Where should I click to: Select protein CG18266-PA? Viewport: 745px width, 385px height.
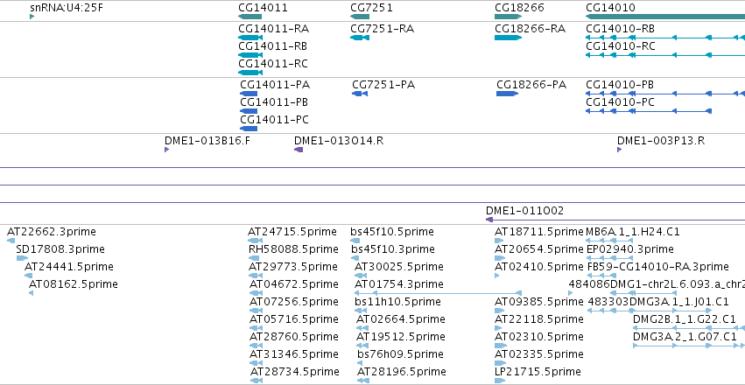(x=531, y=85)
